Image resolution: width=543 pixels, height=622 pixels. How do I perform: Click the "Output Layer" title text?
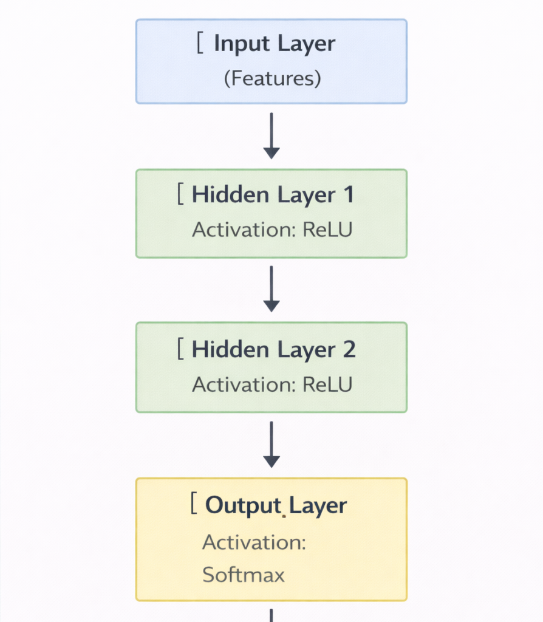pos(276,505)
